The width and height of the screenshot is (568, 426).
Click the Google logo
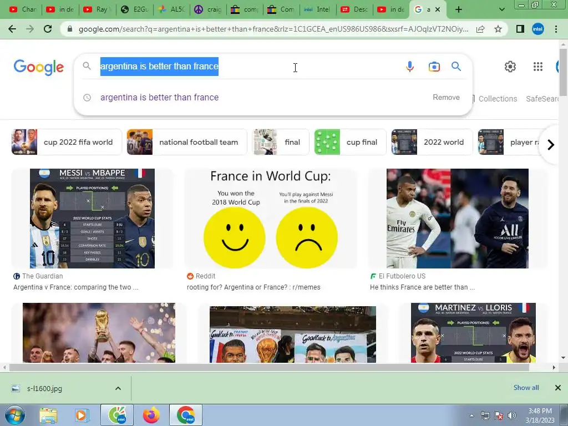39,67
